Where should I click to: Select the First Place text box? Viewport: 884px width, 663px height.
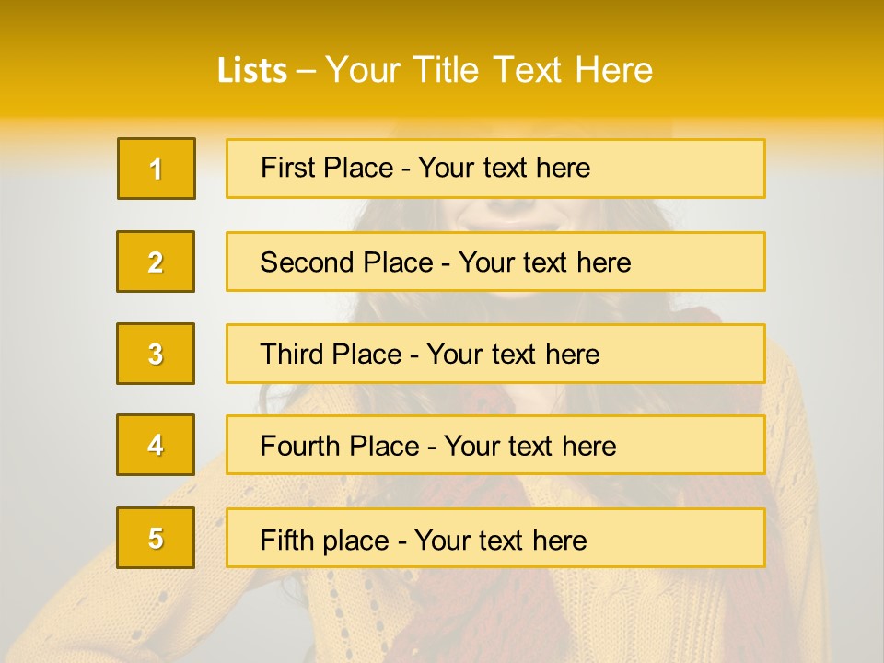(495, 169)
